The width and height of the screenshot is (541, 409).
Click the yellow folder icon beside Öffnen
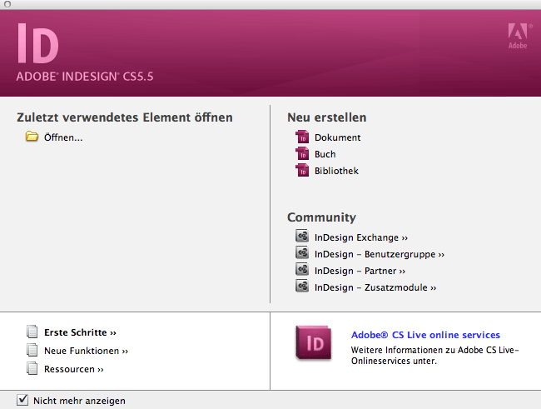(32, 137)
